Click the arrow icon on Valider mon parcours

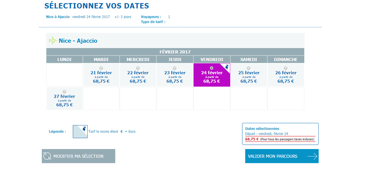312,156
